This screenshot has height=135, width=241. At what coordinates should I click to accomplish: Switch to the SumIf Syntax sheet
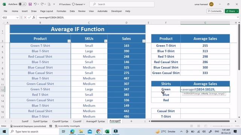click(40, 121)
